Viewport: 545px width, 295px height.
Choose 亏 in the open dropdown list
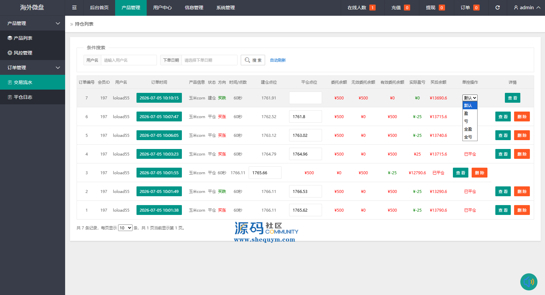click(x=470, y=121)
